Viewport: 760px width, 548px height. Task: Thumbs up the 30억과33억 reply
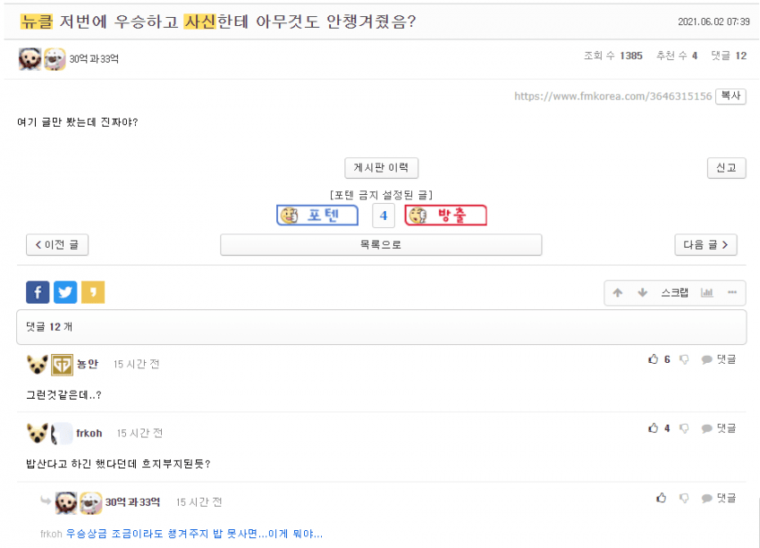coord(661,498)
